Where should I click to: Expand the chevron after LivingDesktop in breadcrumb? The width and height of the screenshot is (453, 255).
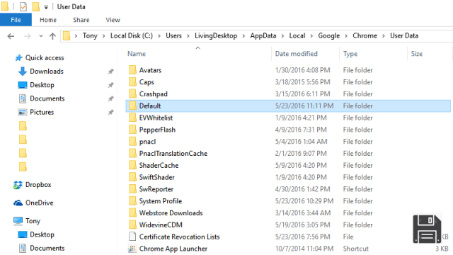tap(243, 36)
